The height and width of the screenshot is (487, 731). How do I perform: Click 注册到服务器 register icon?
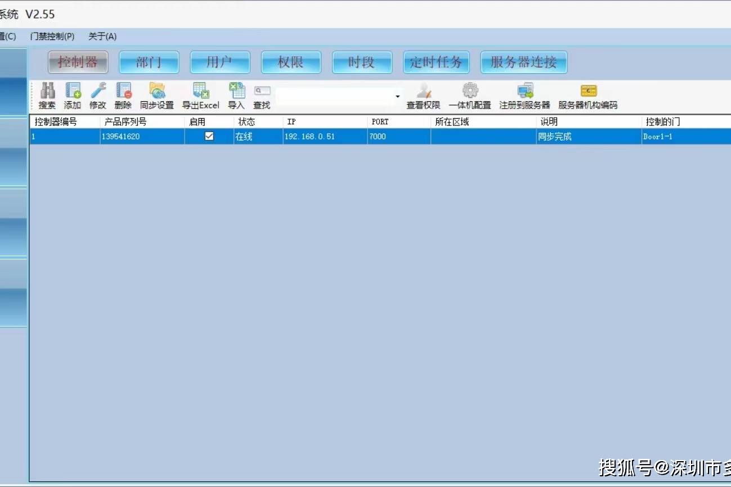[525, 91]
